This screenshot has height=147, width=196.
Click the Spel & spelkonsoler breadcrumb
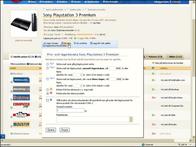coord(54,9)
